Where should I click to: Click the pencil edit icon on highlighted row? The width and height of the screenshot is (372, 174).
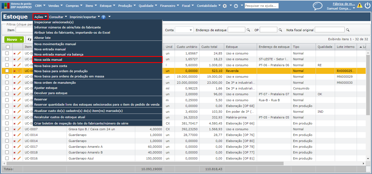click(x=19, y=71)
